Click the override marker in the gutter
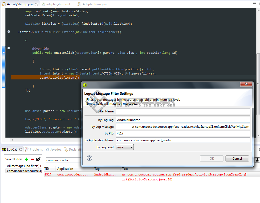The image size is (260, 203). tap(4, 52)
